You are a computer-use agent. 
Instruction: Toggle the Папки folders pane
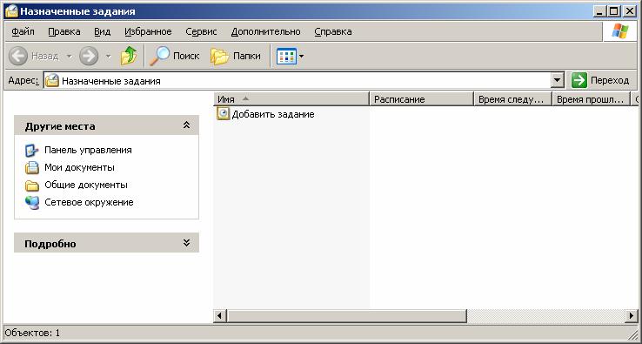[236, 56]
